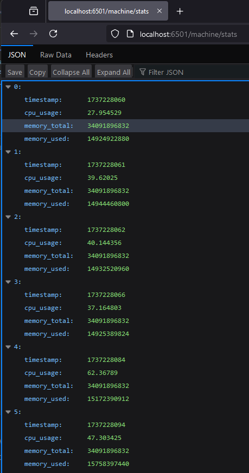Click memory_used value 14925389824
This screenshot has width=249, height=473.
coord(108,334)
